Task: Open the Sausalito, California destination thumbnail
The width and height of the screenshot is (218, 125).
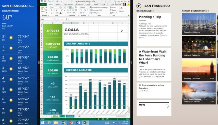Action: 199,24
